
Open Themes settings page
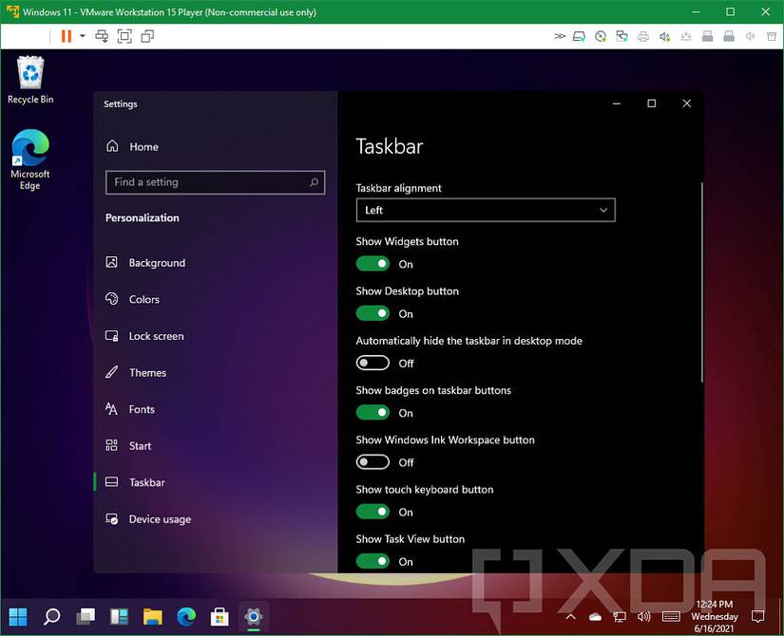pos(136,373)
